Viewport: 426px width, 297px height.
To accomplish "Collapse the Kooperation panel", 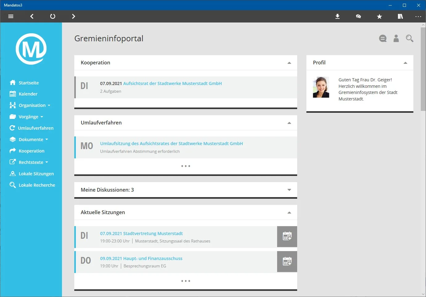I will tap(289, 63).
